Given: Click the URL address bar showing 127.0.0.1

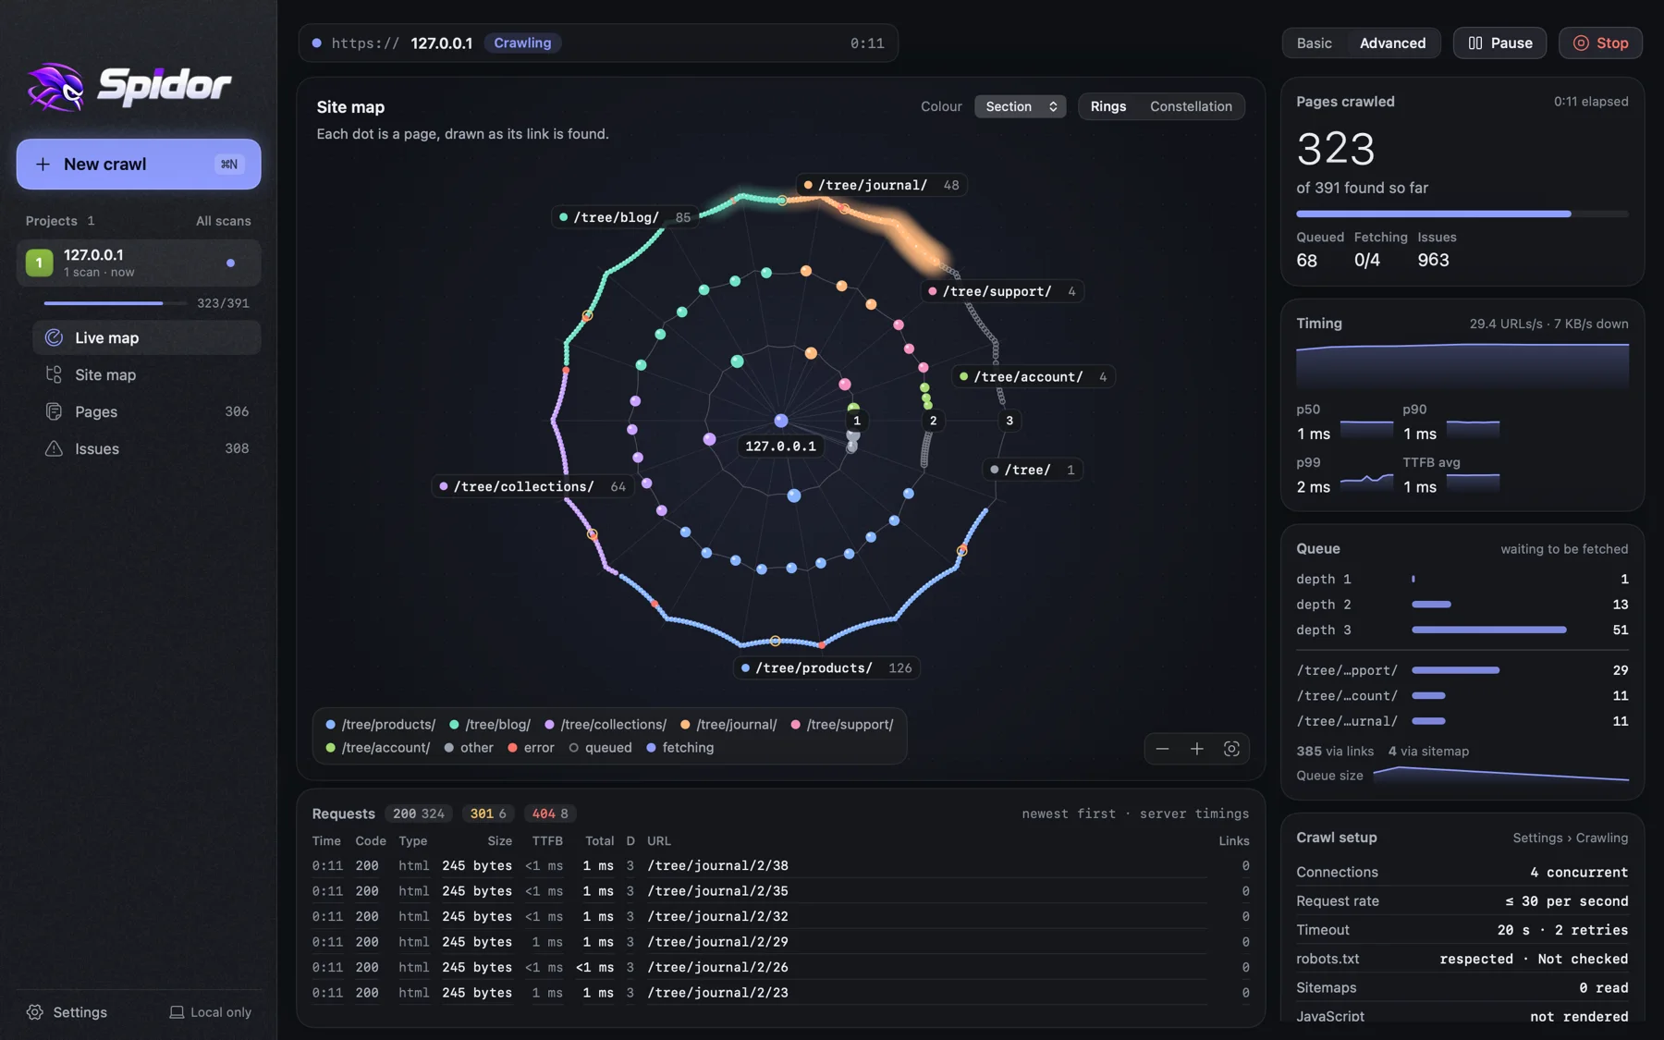Looking at the screenshot, I should pyautogui.click(x=598, y=43).
